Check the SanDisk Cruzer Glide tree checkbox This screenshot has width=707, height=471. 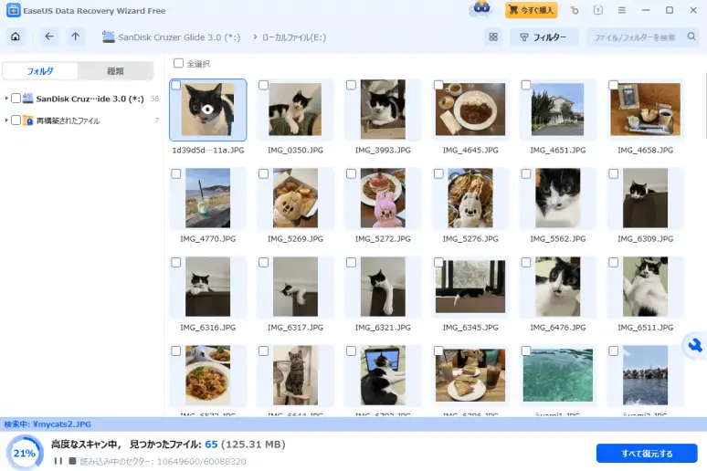[16, 99]
